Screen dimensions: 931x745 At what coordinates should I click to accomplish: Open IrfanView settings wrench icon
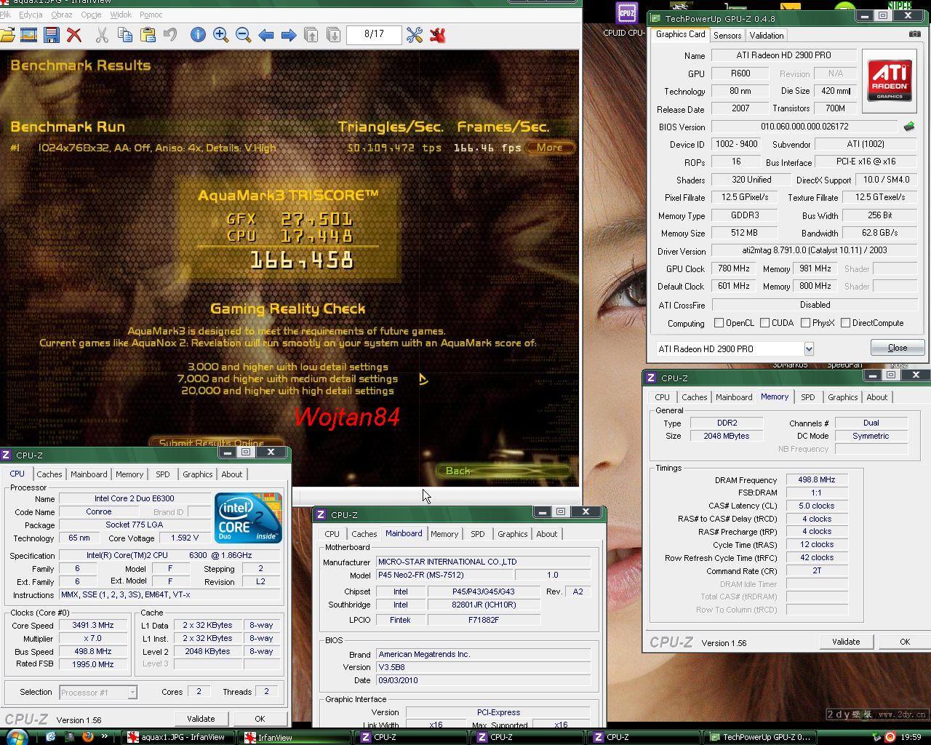click(x=415, y=34)
